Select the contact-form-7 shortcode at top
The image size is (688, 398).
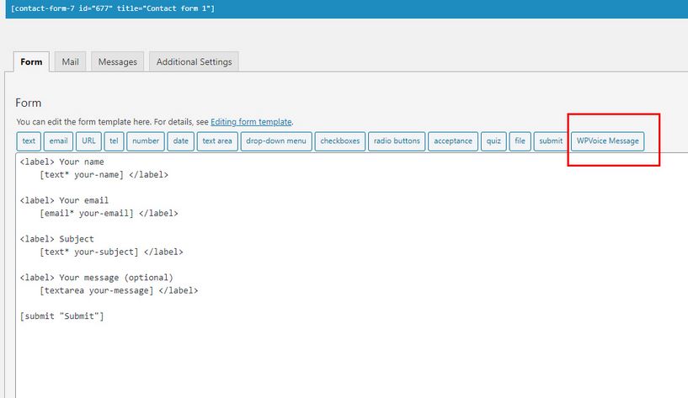pyautogui.click(x=113, y=8)
